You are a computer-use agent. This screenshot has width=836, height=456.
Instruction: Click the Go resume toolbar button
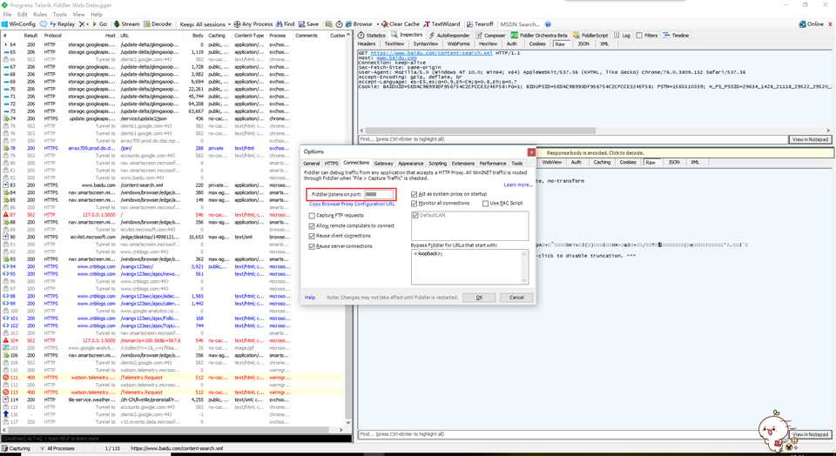[99, 24]
